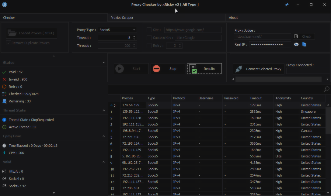The image size is (331, 196).
Task: Collapse the Cpm/Time section
Action: pos(104,136)
